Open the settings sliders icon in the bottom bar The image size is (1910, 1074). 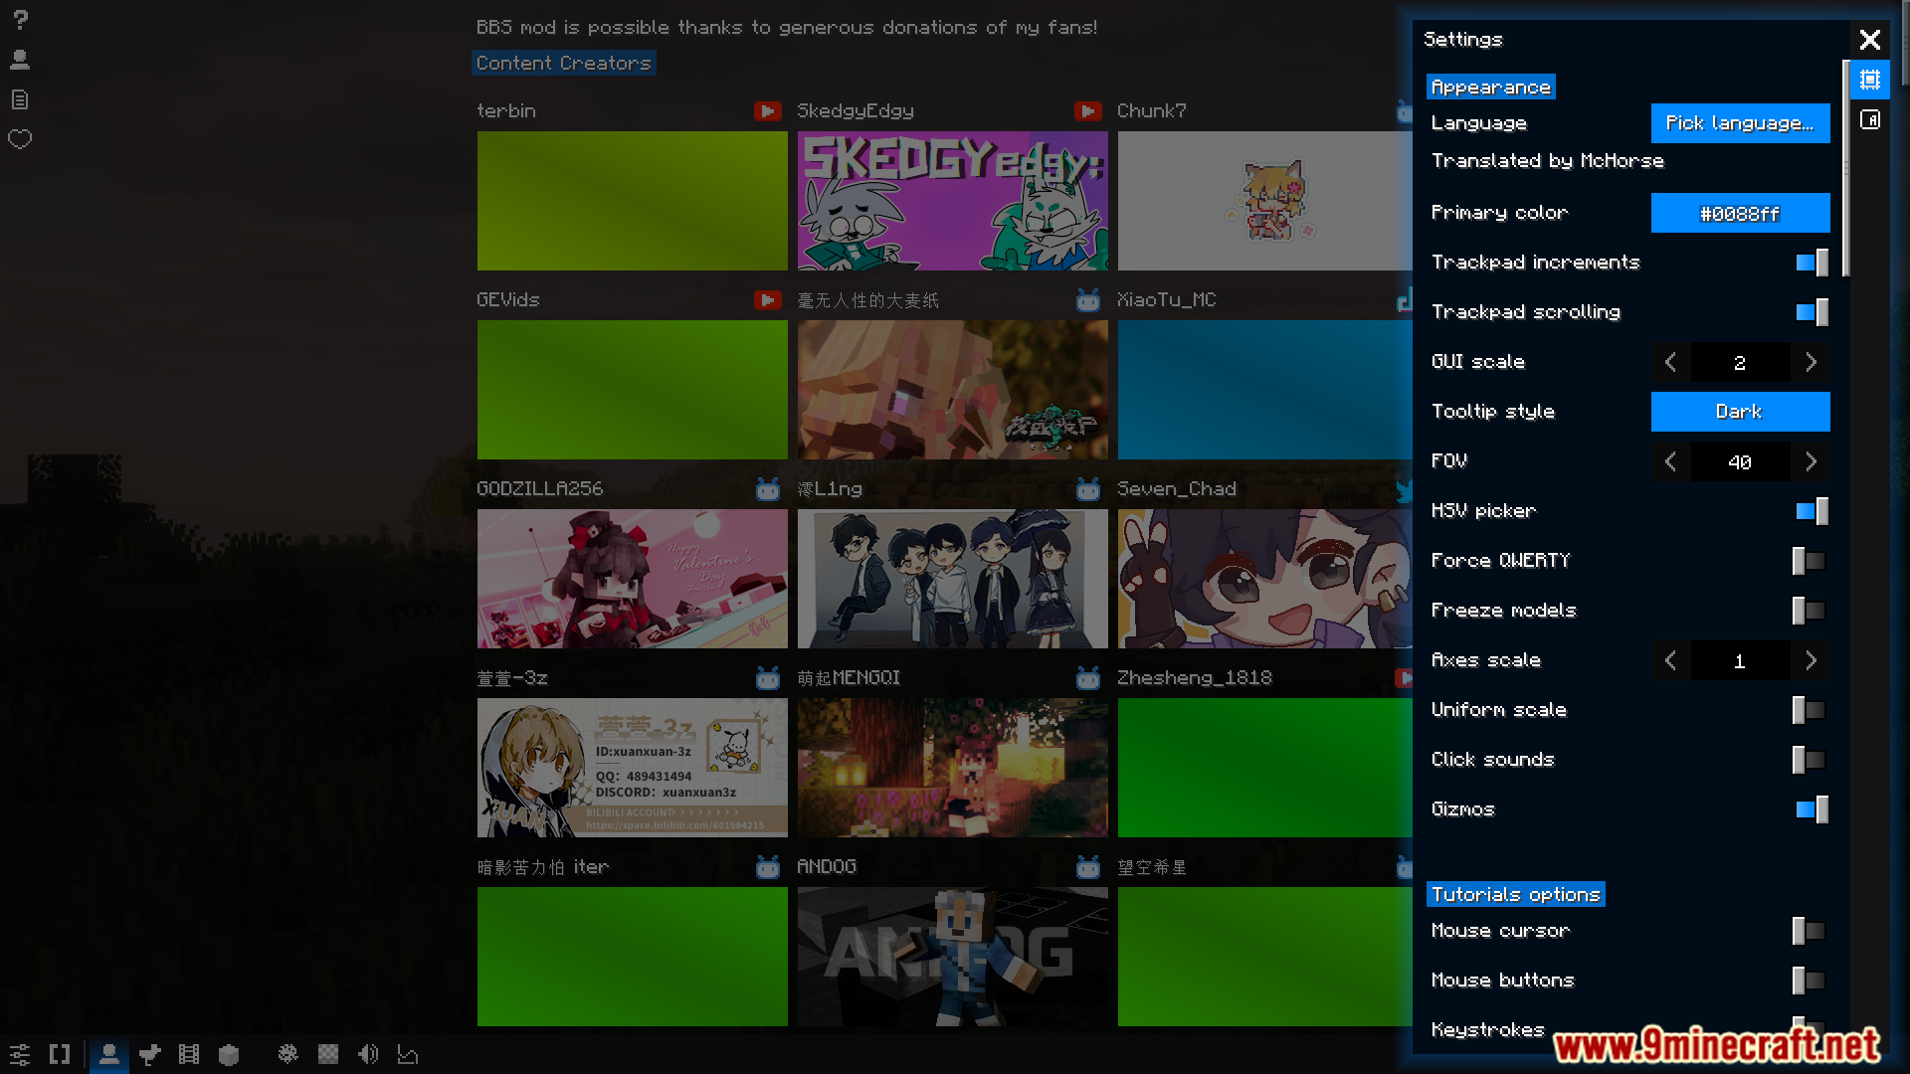pos(20,1054)
